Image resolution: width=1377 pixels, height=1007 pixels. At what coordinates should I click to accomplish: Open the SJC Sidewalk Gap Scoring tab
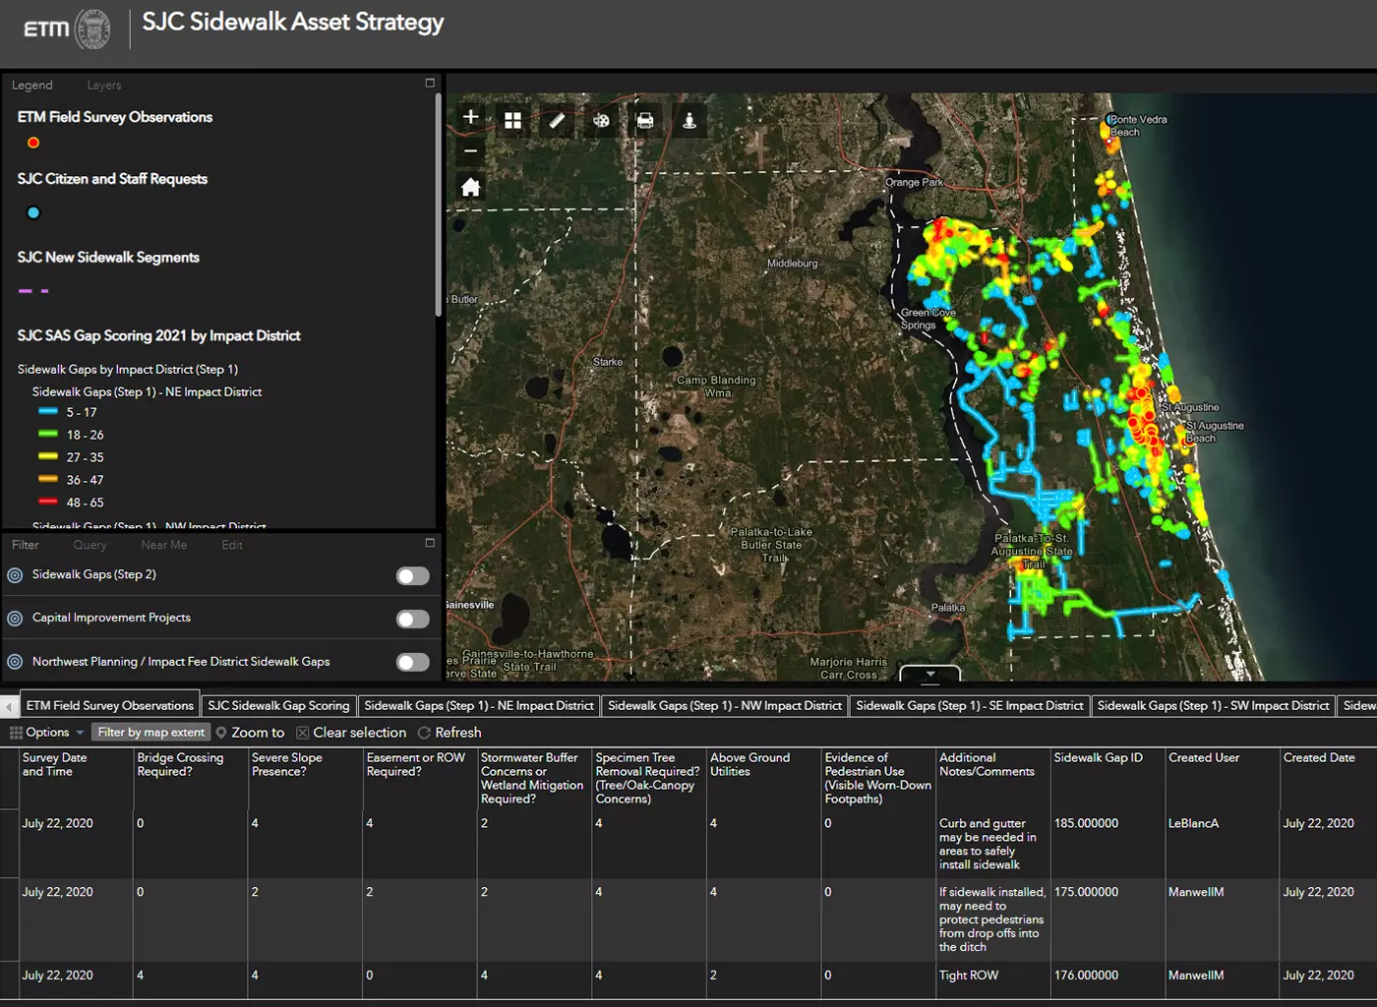[x=278, y=706]
